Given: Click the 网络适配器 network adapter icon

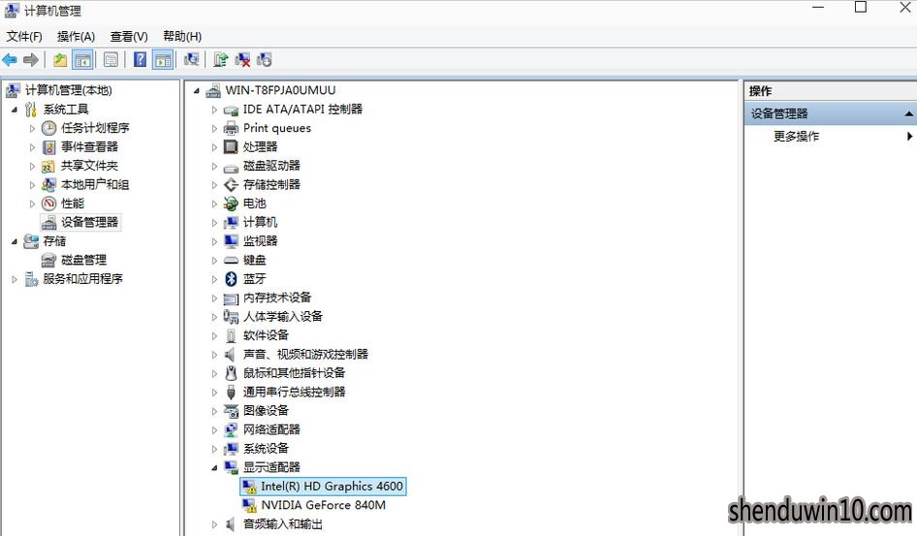Looking at the screenshot, I should click(x=232, y=429).
